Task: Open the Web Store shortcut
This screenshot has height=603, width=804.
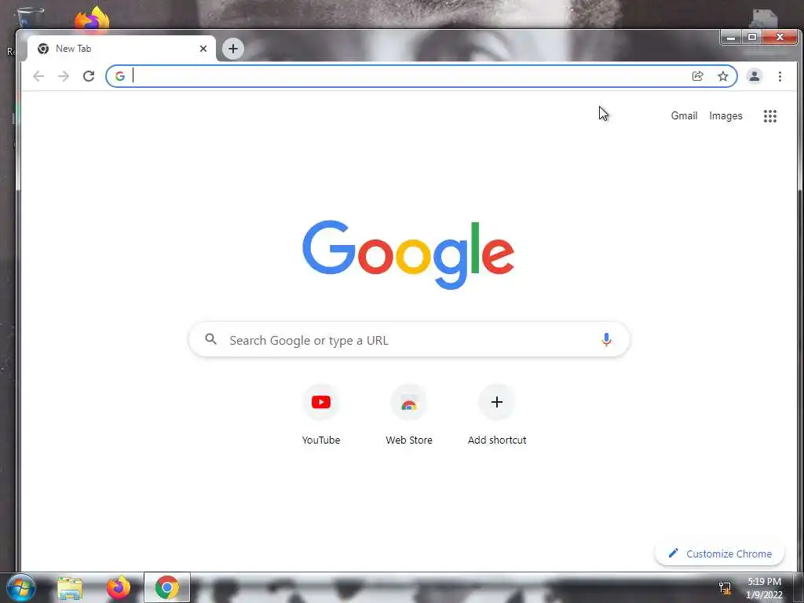Action: [x=408, y=402]
